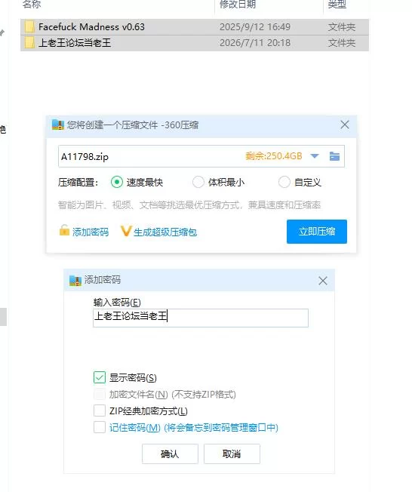Screen dimensions: 412x492
Task: Confirm the password with 确认 button
Action: pos(170,454)
